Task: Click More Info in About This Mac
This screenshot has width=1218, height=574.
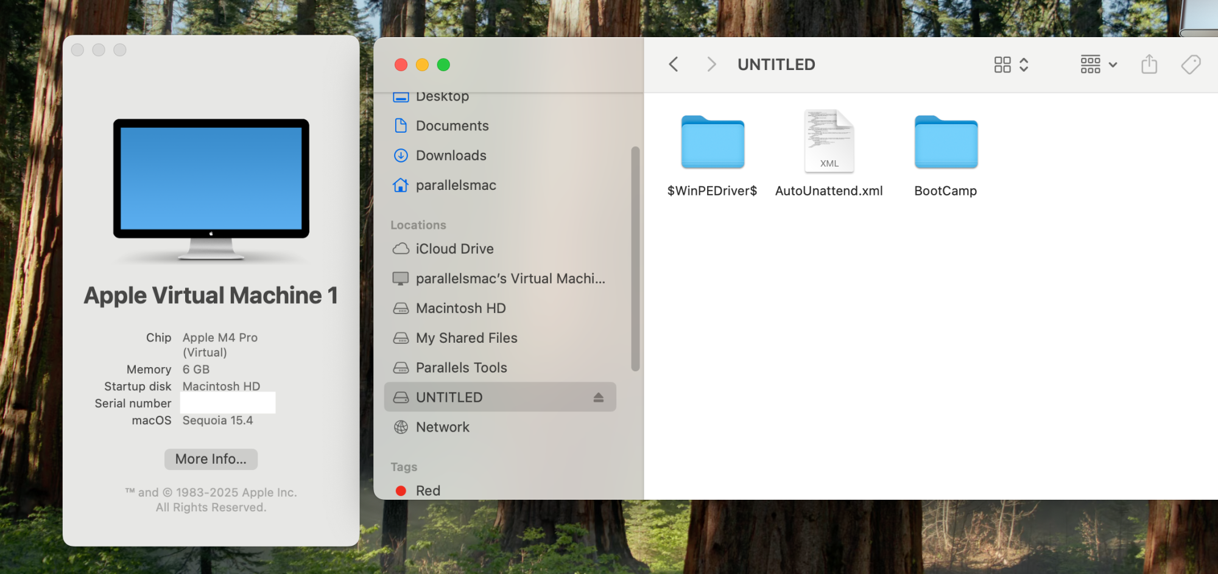Action: (211, 459)
